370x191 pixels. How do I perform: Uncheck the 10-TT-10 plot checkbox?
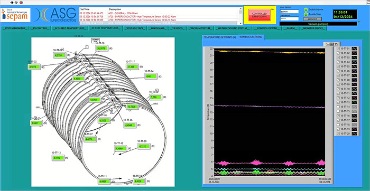339,89
